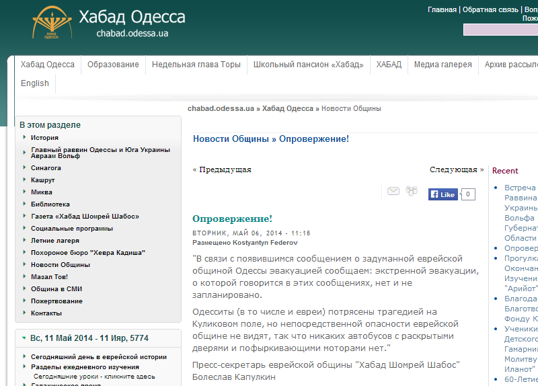538x386 pixels.
Task: Open Контакты in the sidebar
Action: (46, 313)
